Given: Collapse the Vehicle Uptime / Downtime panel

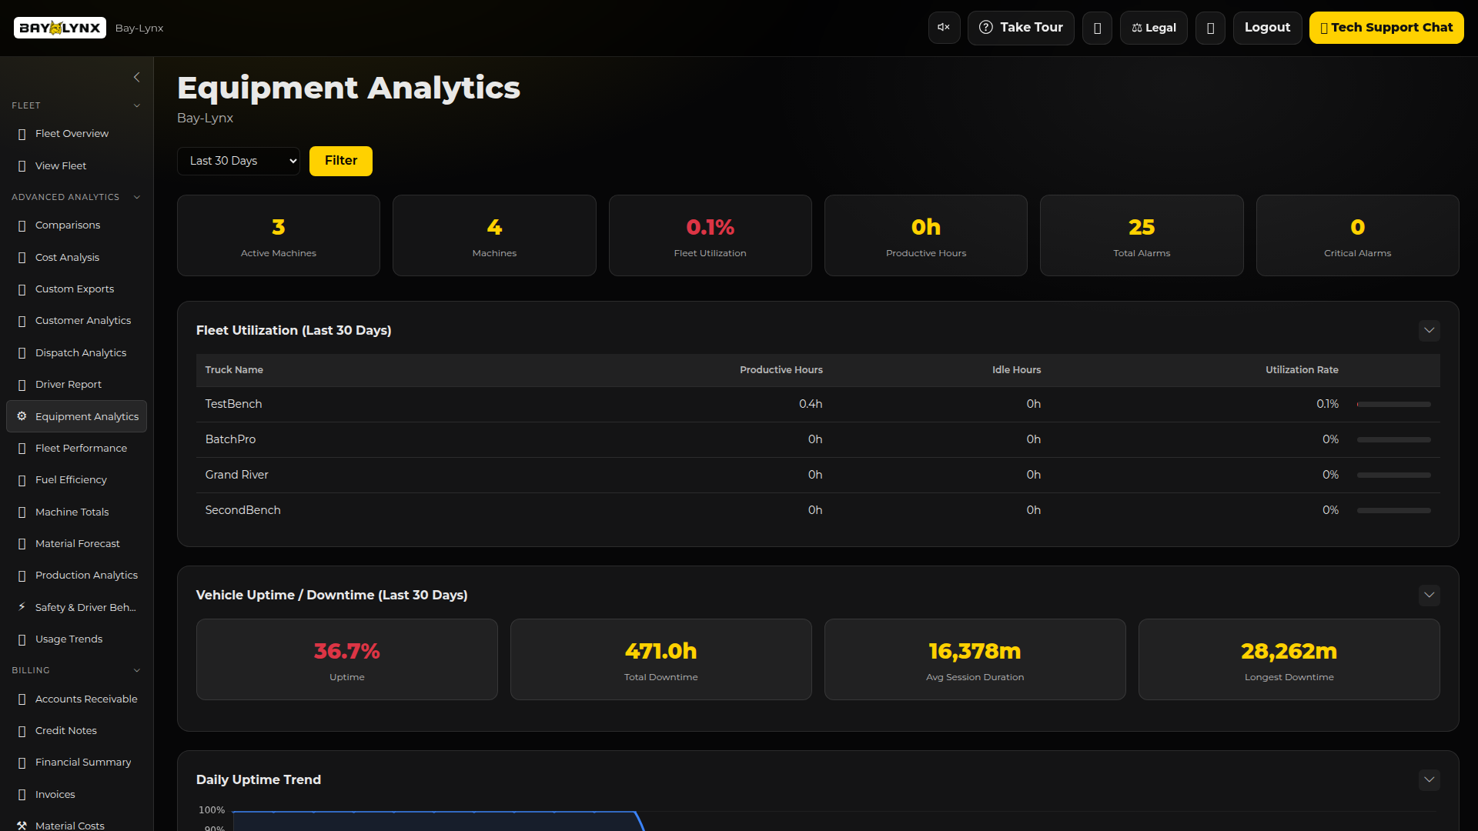Looking at the screenshot, I should (x=1430, y=595).
